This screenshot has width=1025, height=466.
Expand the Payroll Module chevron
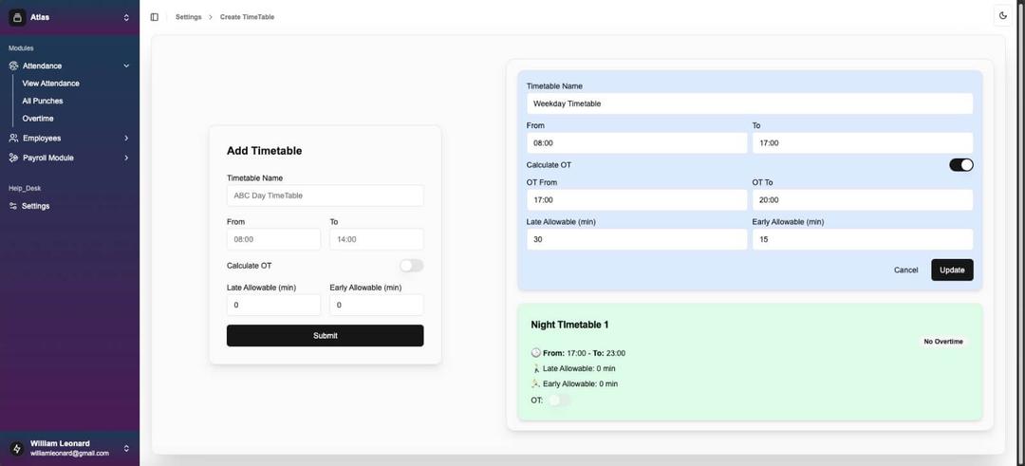coord(126,158)
